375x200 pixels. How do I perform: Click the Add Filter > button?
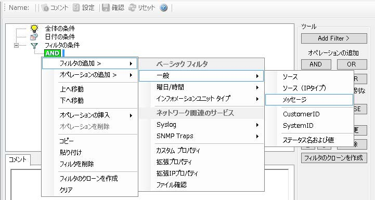click(334, 38)
